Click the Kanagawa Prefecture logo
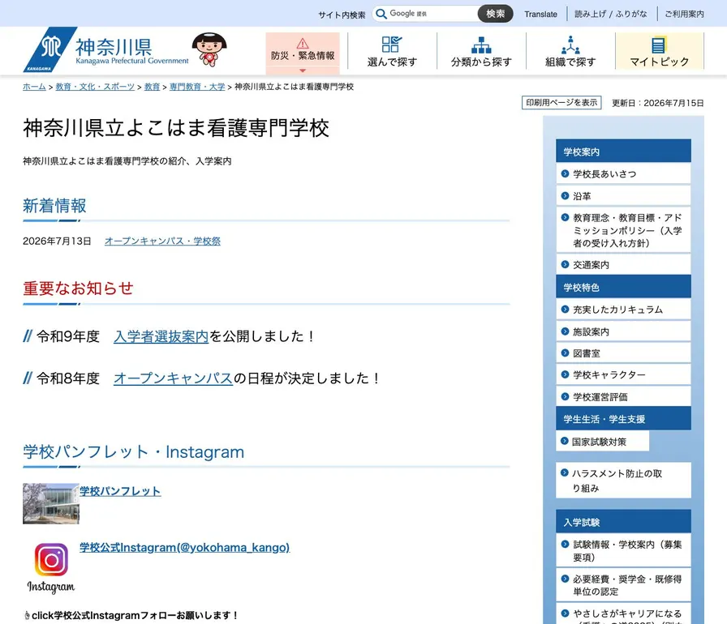The width and height of the screenshot is (727, 624). click(x=106, y=50)
